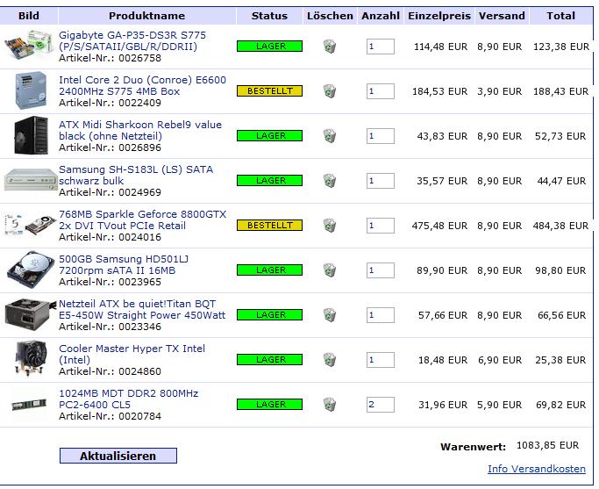Viewport: 599px width, 489px height.
Task: Open 500GB Samsung HD501LJ product link
Action: pos(124,264)
